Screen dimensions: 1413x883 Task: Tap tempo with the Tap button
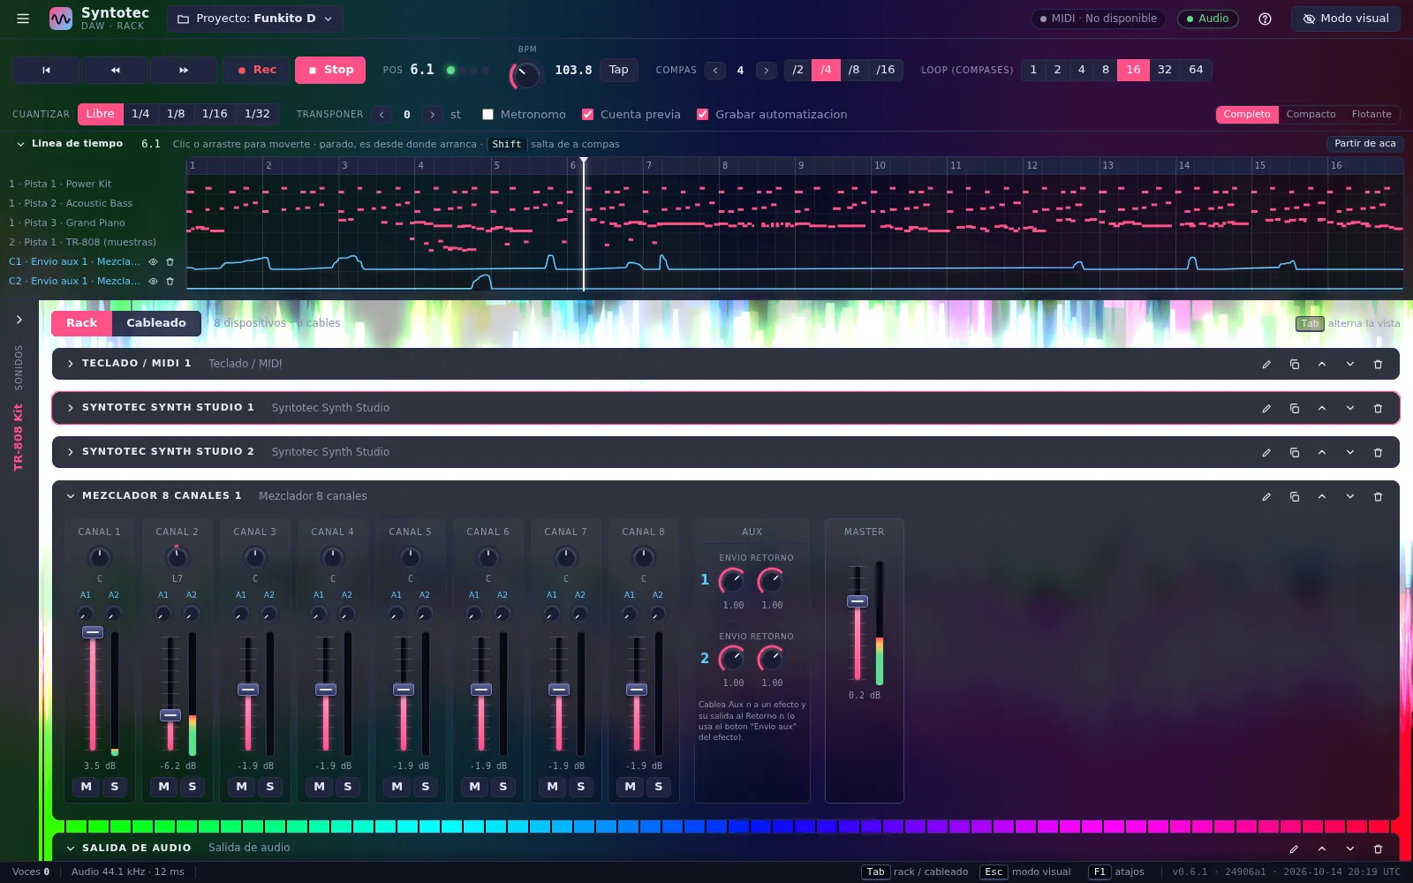pos(618,70)
